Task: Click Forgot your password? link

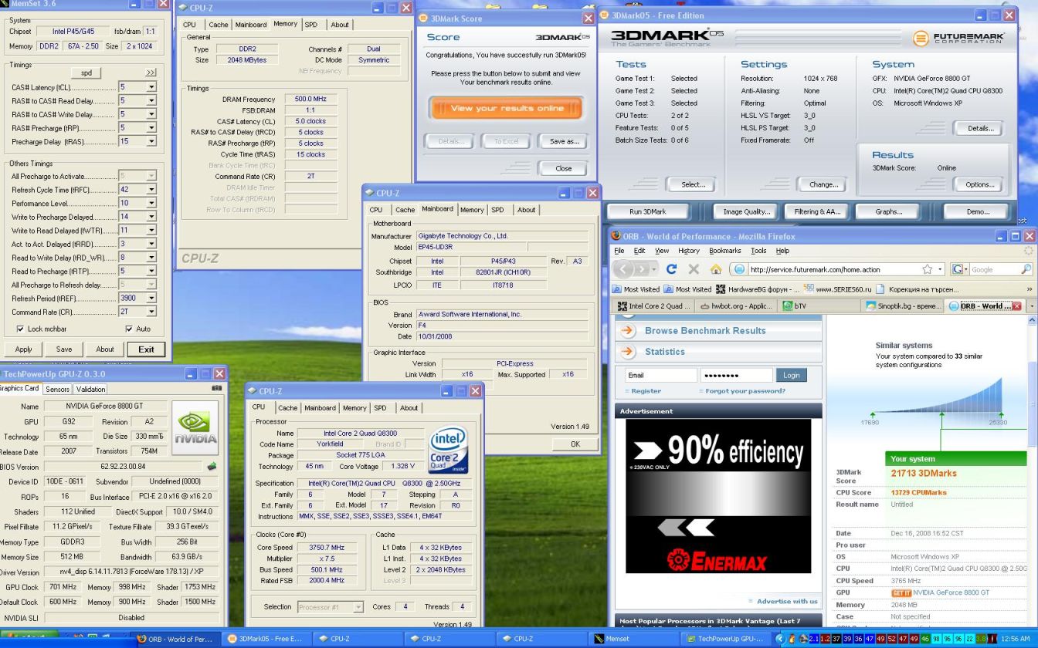Action: pyautogui.click(x=745, y=391)
